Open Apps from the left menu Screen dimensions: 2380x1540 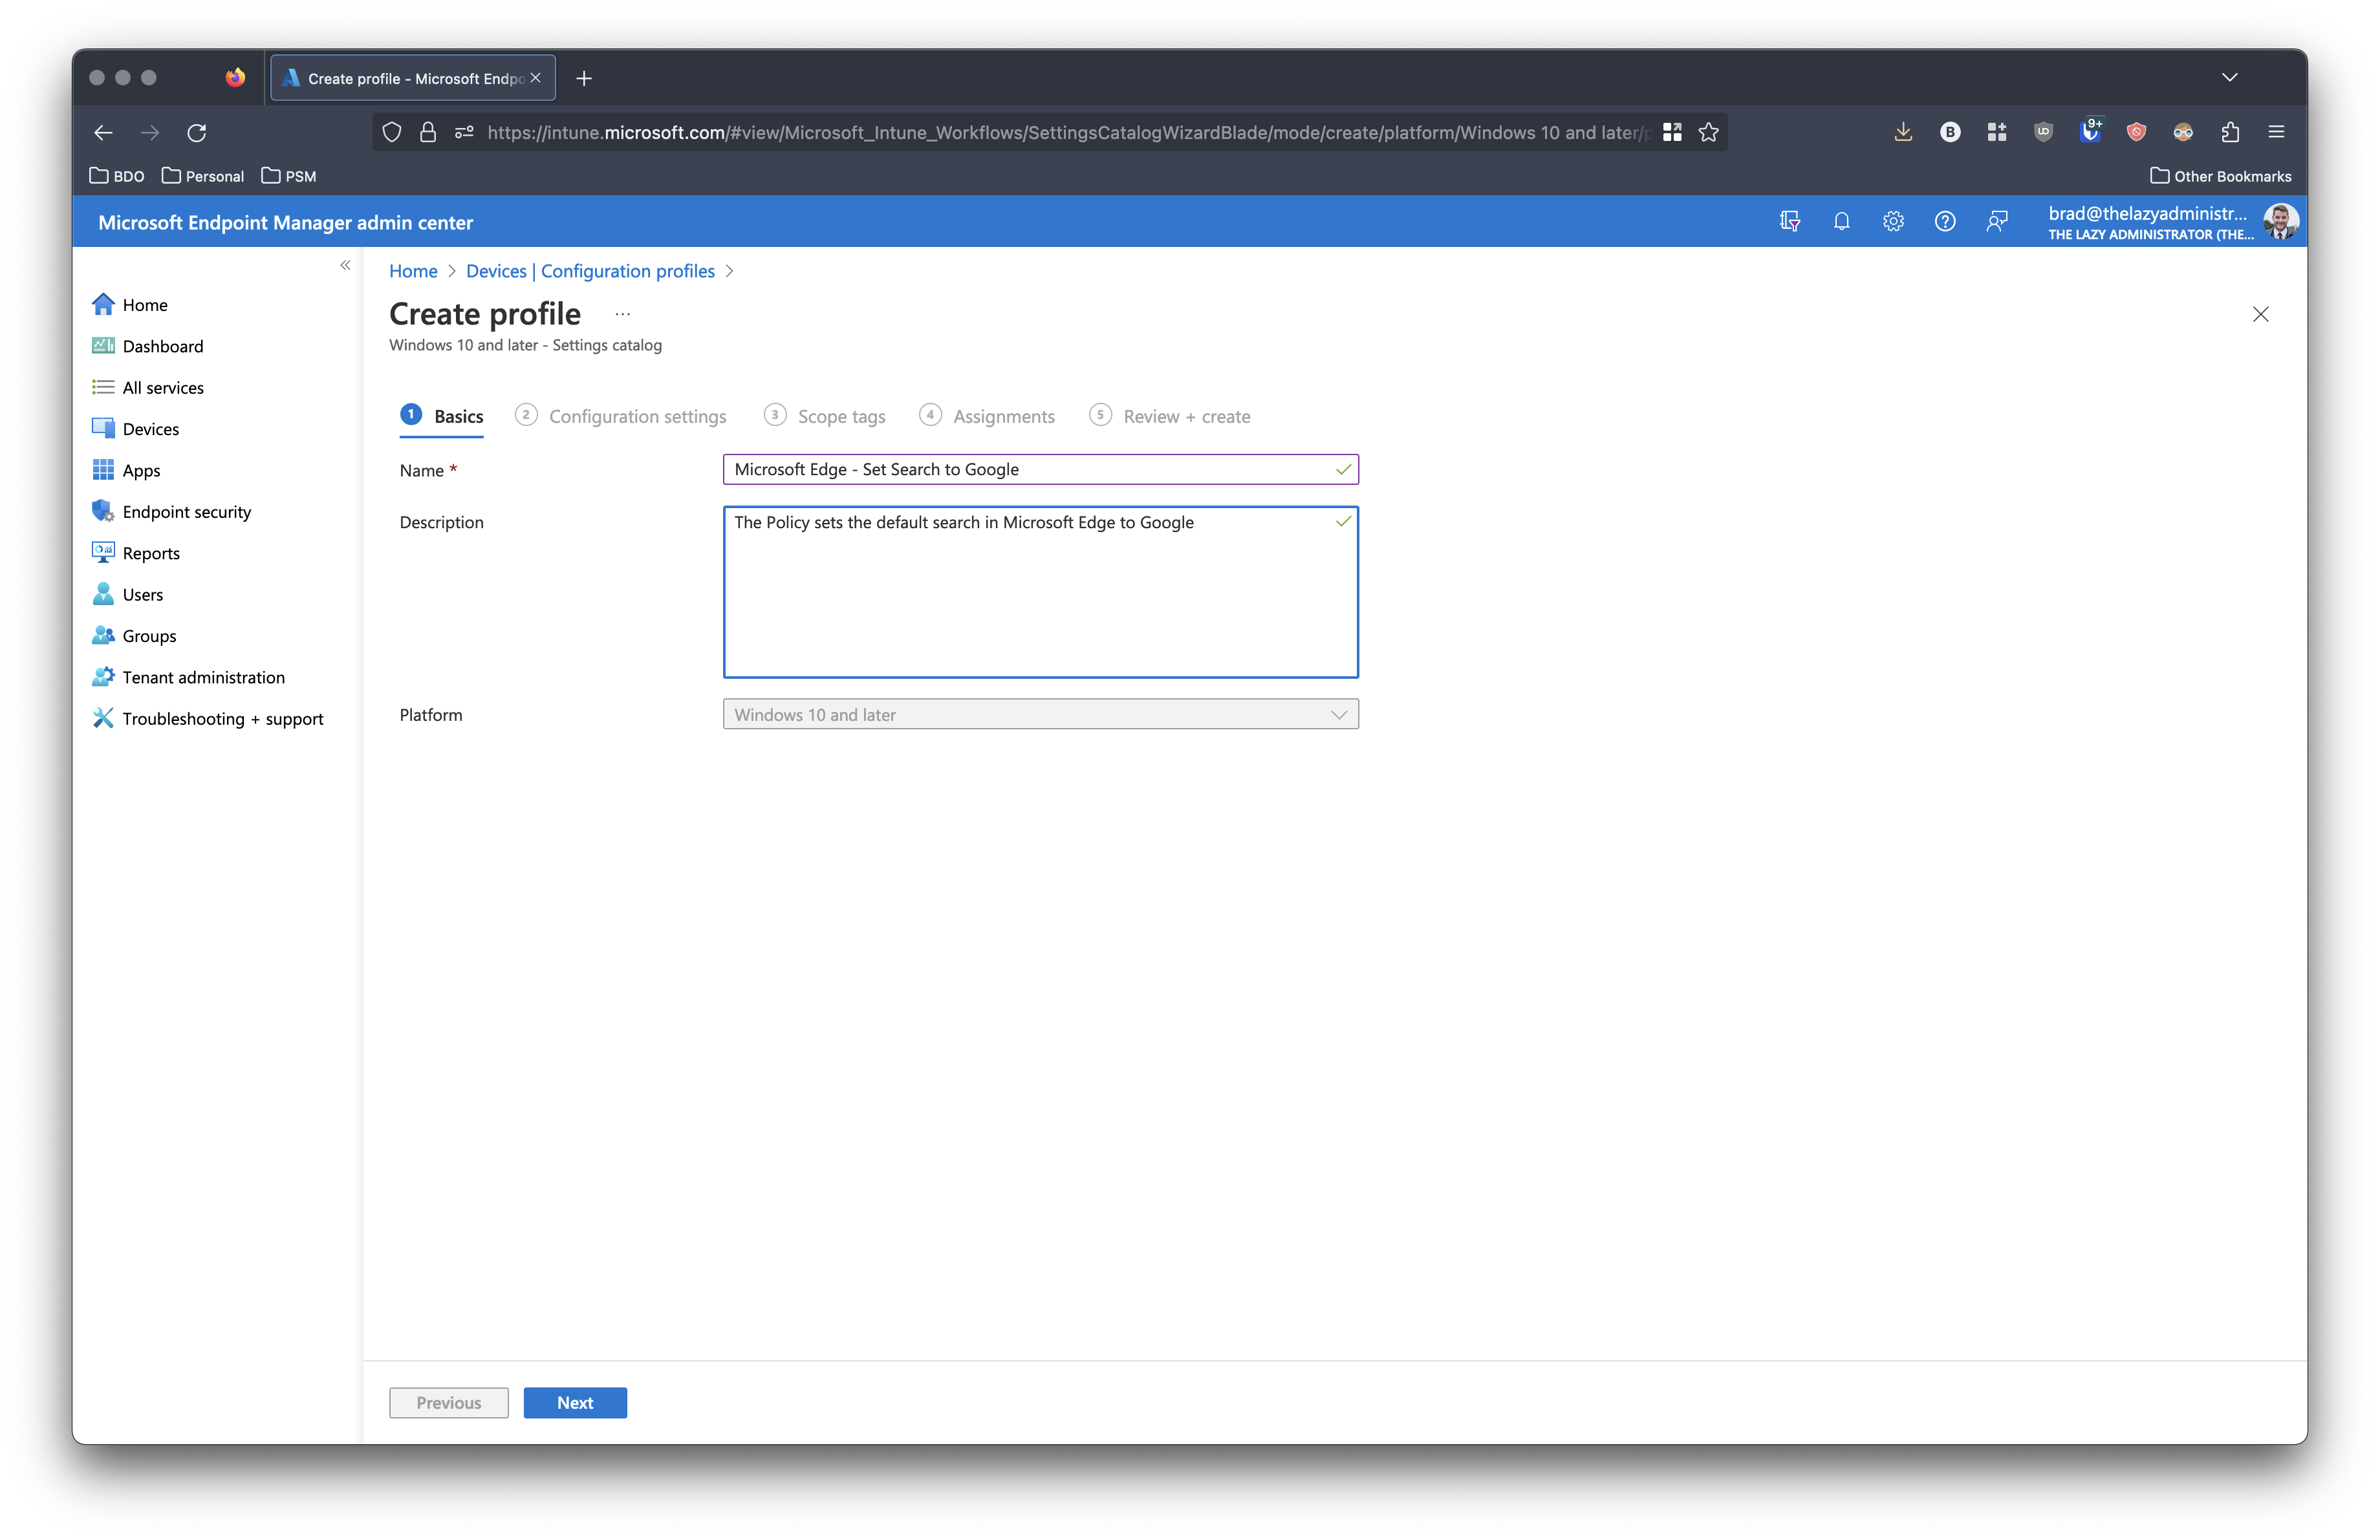tap(126, 470)
